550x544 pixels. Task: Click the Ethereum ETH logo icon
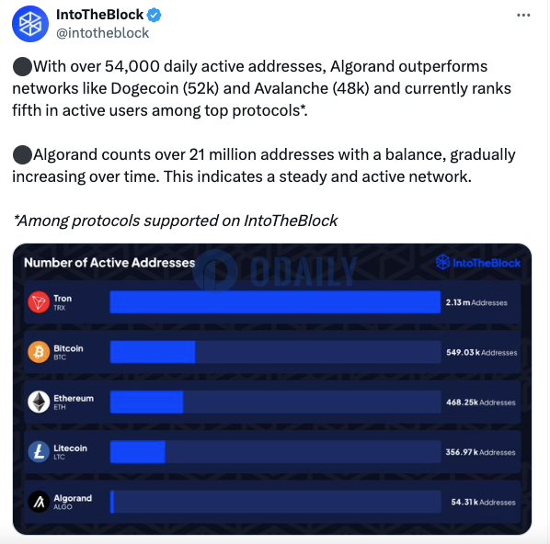[x=39, y=402]
